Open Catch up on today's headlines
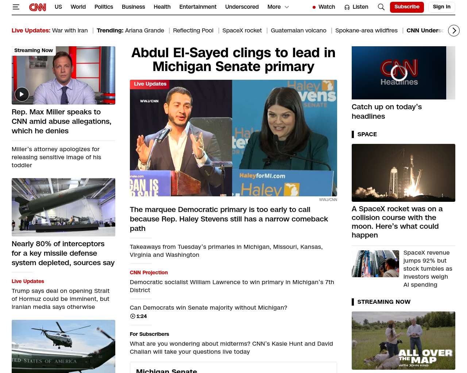This screenshot has width=467, height=373. point(387,111)
